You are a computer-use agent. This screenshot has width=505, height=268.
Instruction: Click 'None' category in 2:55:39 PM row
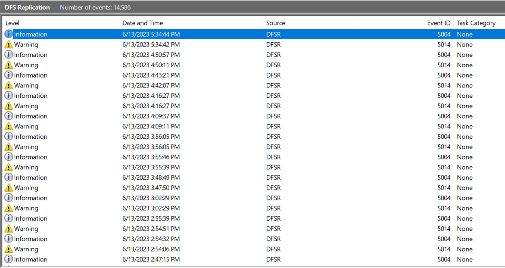[465, 218]
